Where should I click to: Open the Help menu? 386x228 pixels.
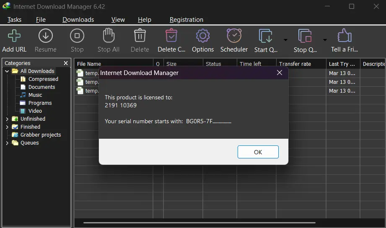tap(145, 20)
